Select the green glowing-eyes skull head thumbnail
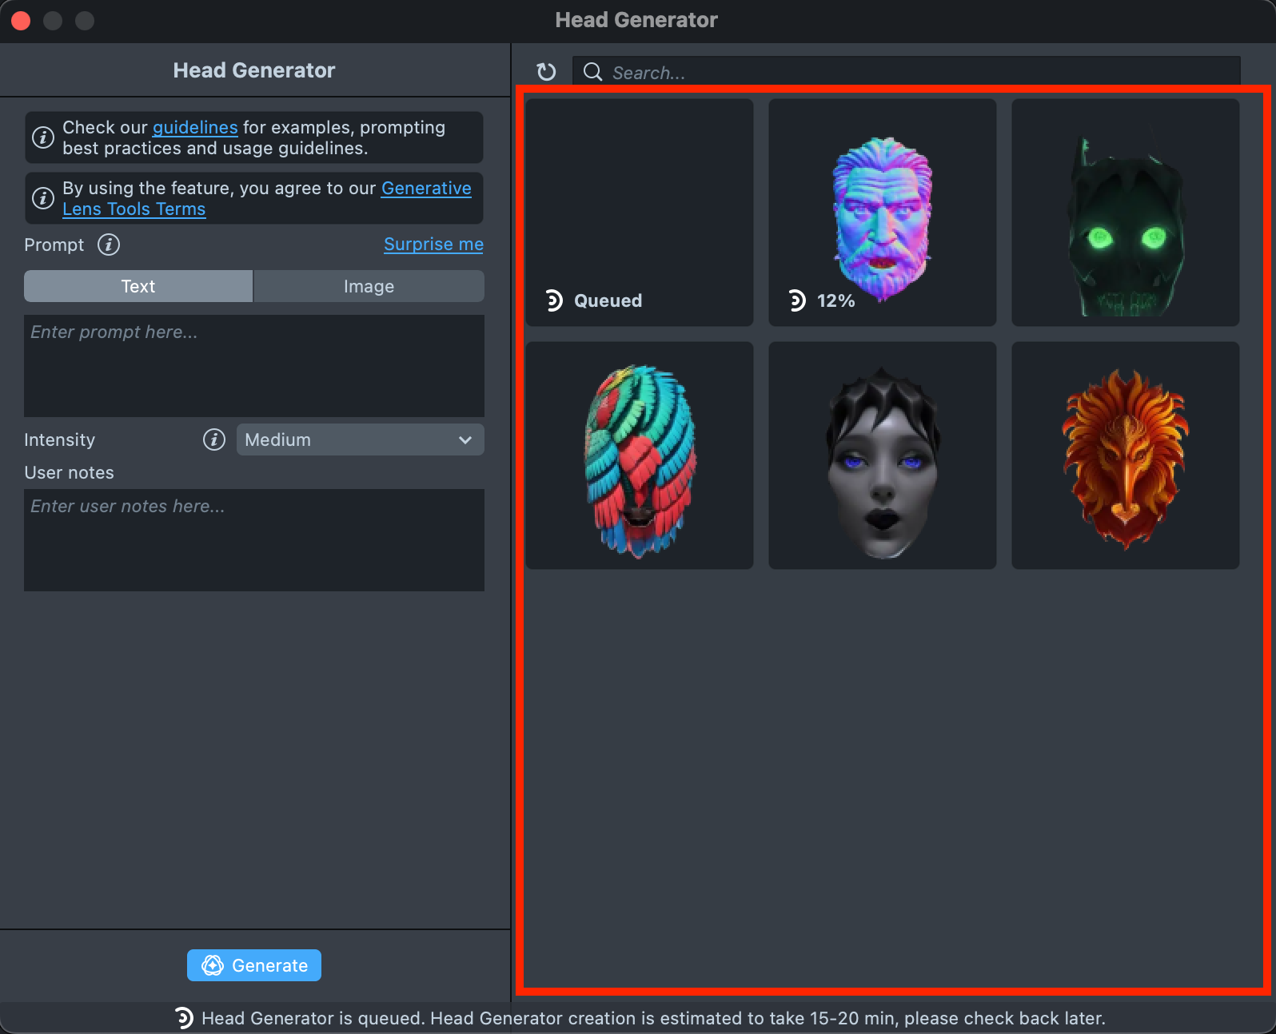This screenshot has height=1034, width=1276. click(1125, 213)
